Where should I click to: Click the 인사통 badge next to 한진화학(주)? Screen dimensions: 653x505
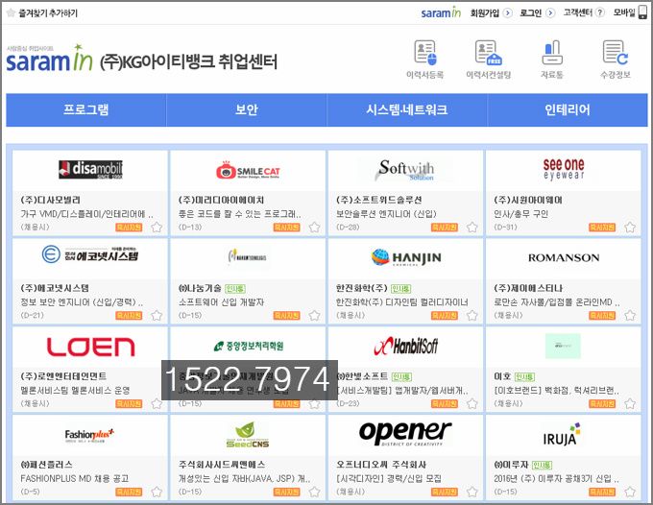[x=401, y=289]
